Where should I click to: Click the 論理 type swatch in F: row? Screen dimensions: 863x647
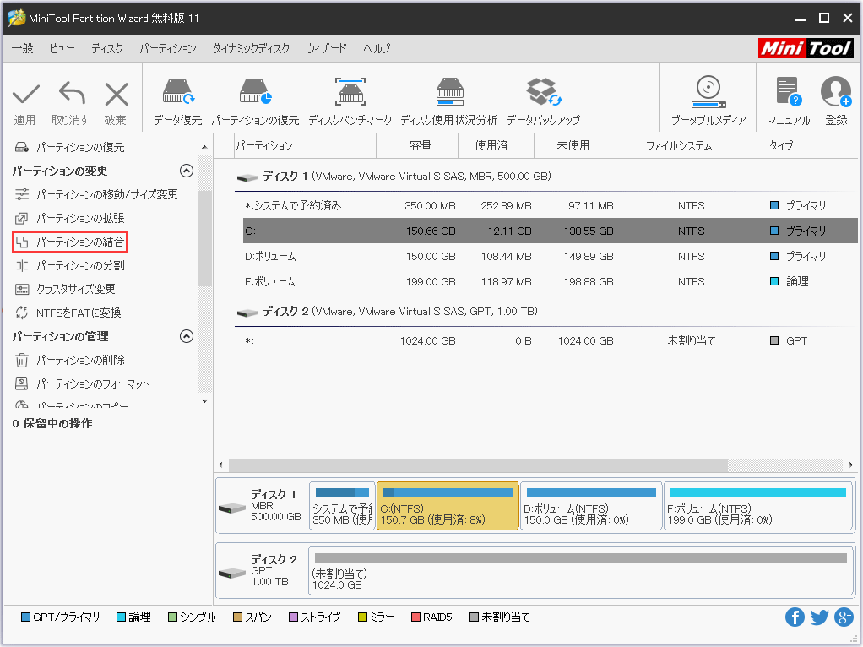(x=774, y=281)
